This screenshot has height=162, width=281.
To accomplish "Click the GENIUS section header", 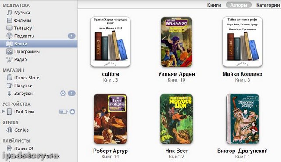I will pyautogui.click(x=10, y=122).
